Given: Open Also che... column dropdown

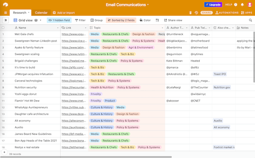Looking at the screenshot, I should coord(233,28).
